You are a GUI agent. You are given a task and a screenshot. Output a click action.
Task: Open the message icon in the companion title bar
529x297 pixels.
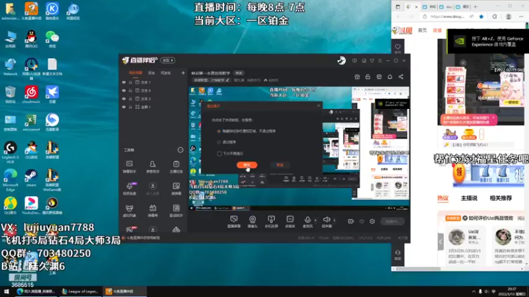click(354, 61)
